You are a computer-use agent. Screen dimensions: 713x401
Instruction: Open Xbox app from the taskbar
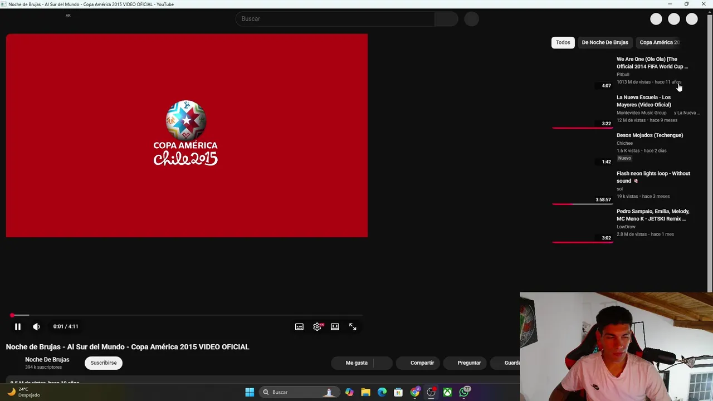tap(447, 392)
